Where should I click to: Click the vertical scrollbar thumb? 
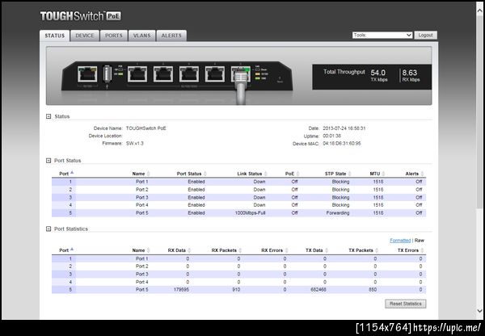479,111
